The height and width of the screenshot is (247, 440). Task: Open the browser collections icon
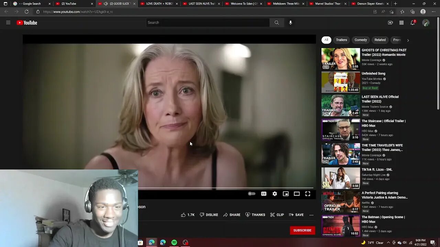tap(412, 12)
